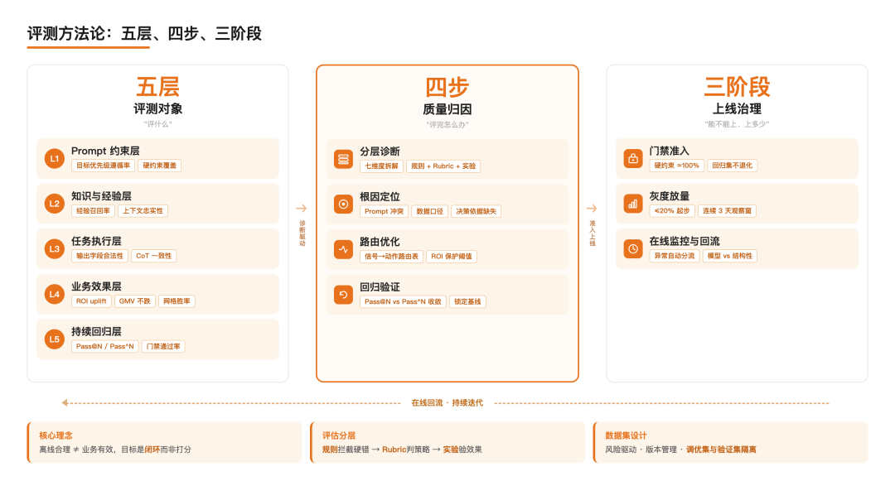The height and width of the screenshot is (481, 895).
Task: Select the 回归集不退化 tag
Action: pyautogui.click(x=733, y=166)
